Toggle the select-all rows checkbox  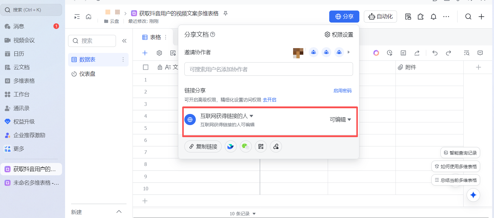(145, 67)
